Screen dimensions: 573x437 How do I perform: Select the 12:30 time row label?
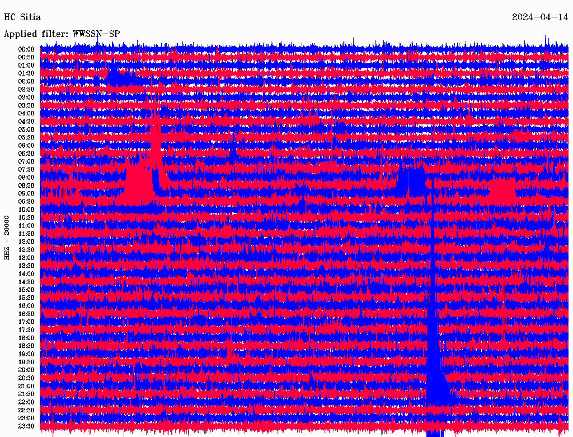26,250
